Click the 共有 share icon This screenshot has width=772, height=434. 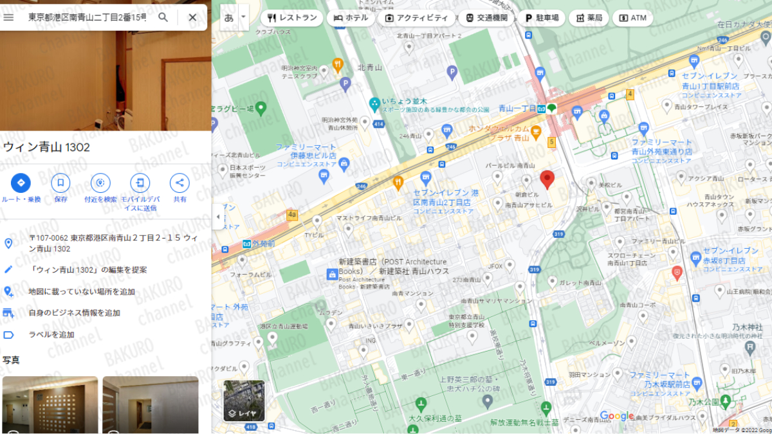tap(179, 183)
